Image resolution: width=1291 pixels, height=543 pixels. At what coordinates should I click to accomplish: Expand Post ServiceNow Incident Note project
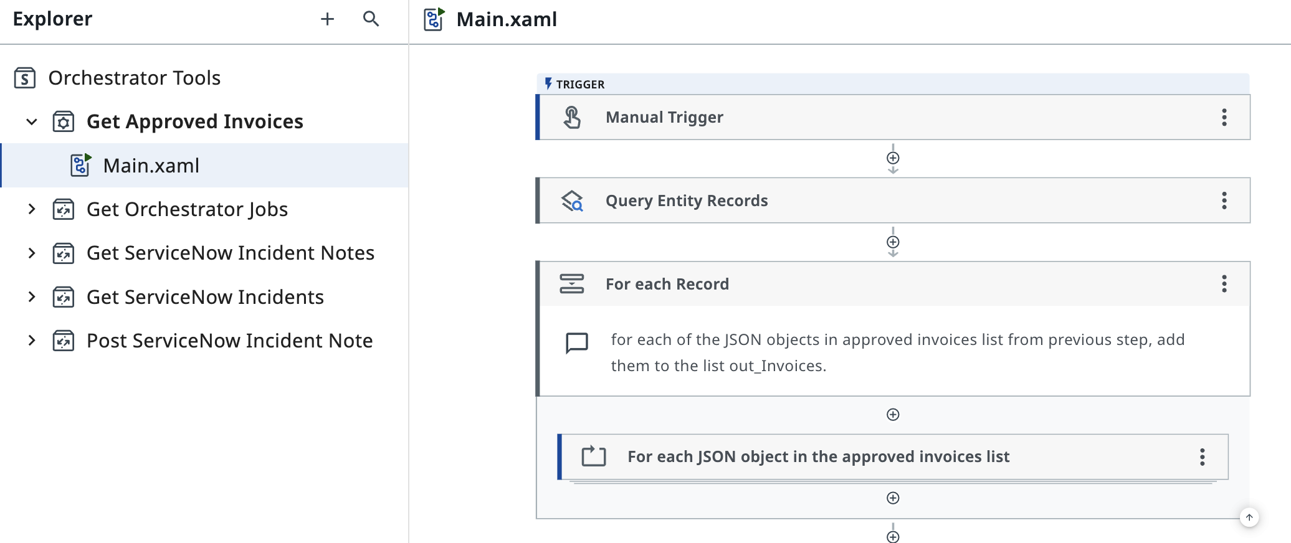[x=32, y=341]
